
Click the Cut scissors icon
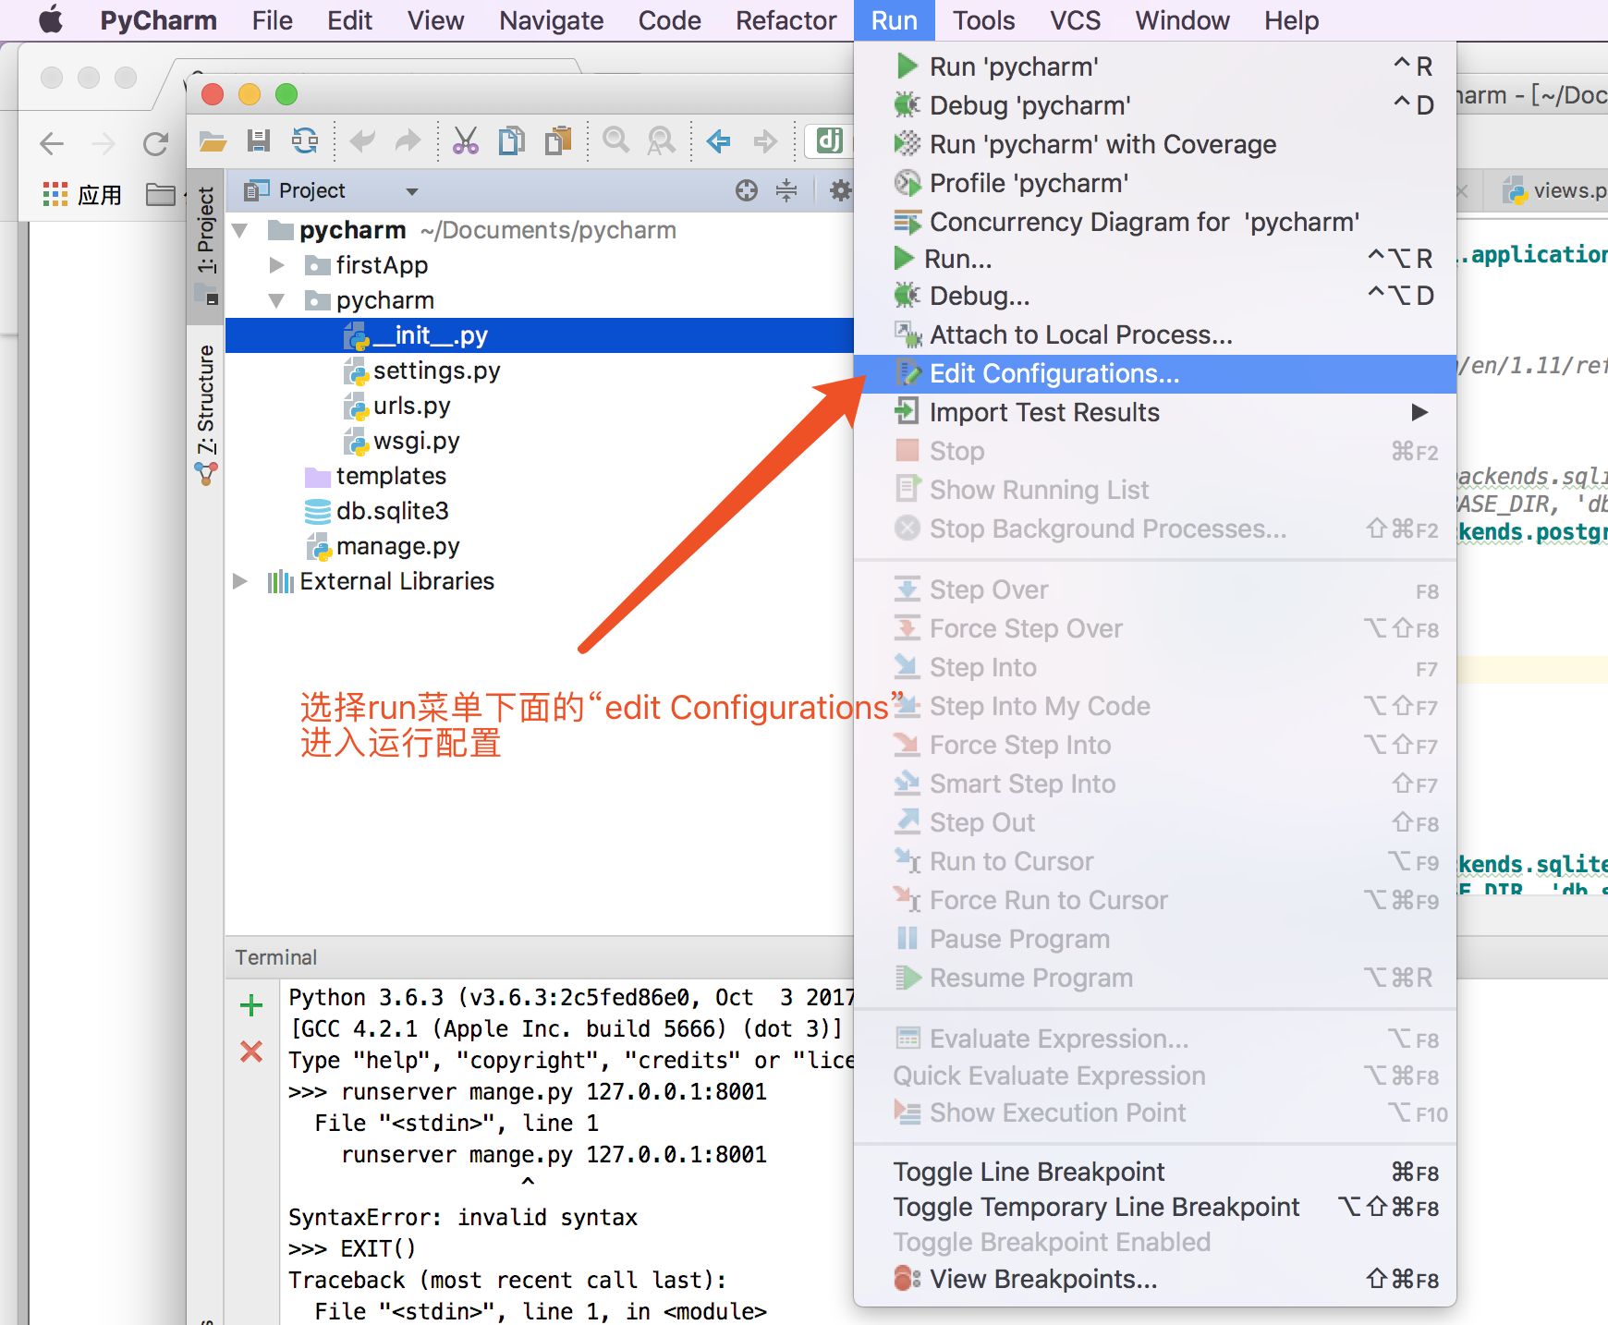[465, 140]
